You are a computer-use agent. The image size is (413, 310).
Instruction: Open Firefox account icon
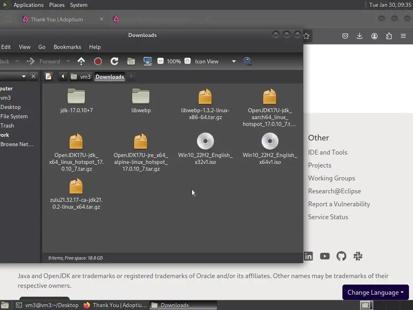tap(374, 36)
